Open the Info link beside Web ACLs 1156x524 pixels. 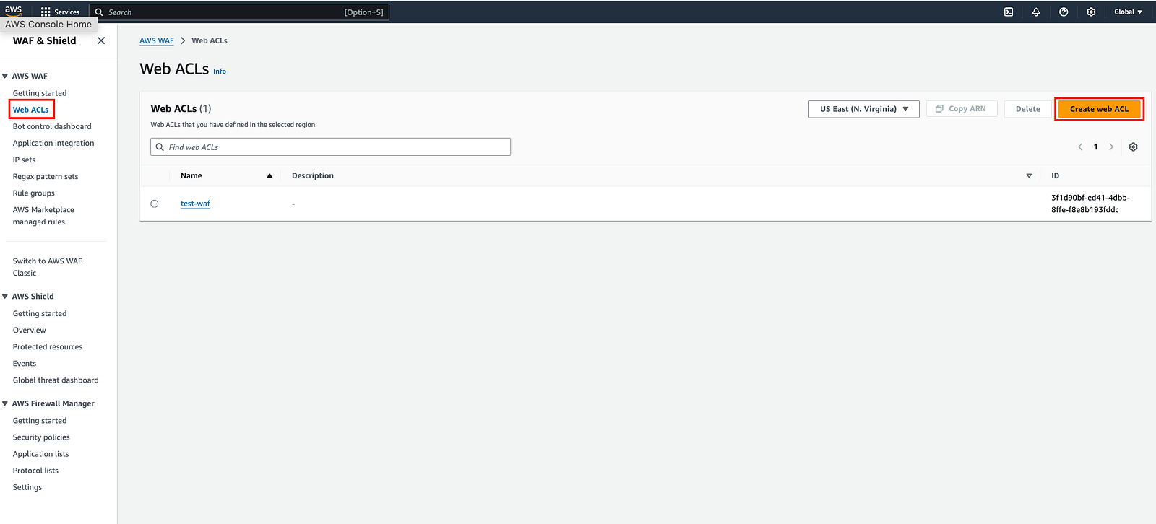click(x=220, y=71)
